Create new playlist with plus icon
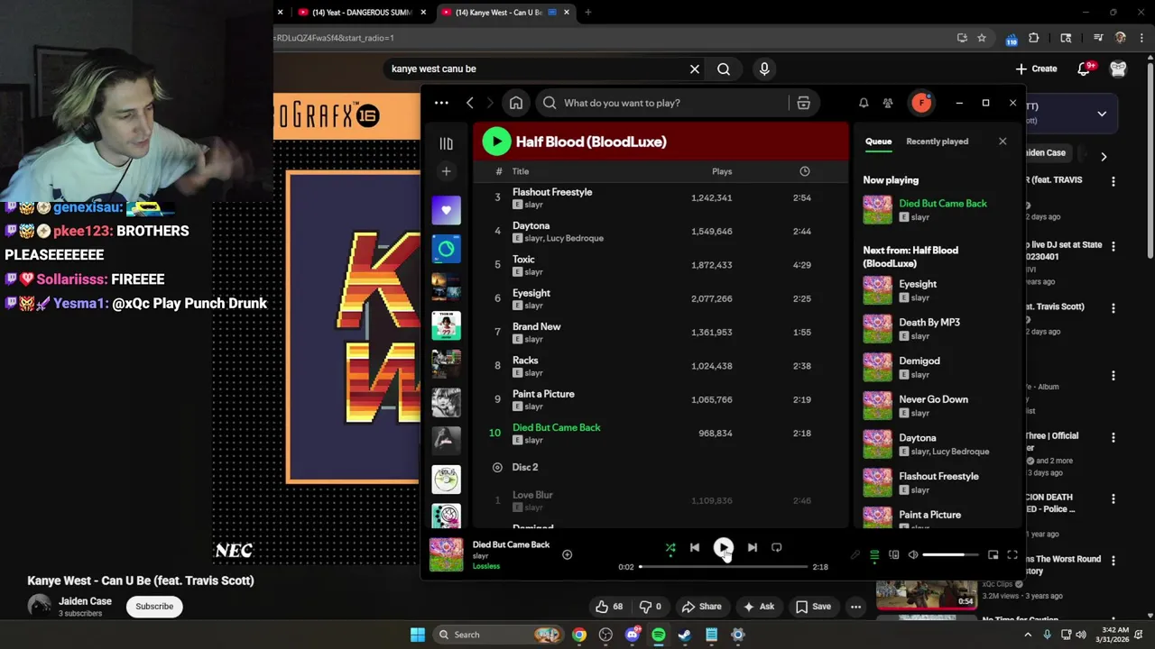1155x649 pixels. click(x=446, y=171)
